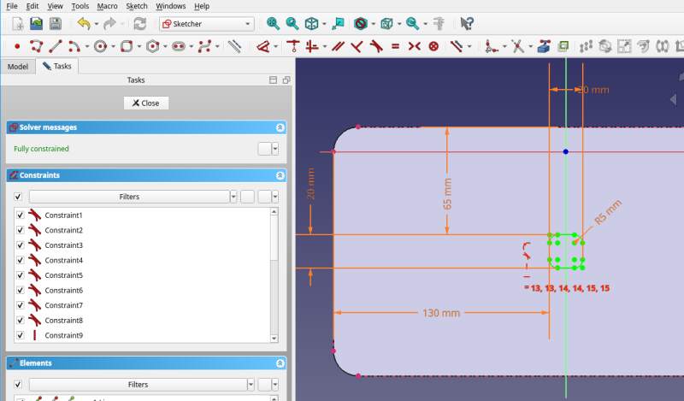Apply coincident point constraint
684x401 pixels.
(x=293, y=46)
